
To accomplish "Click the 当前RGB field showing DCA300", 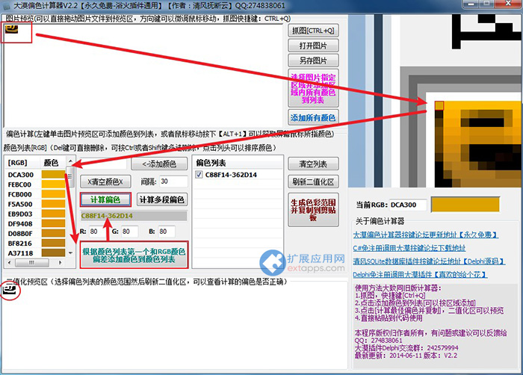I will [408, 205].
